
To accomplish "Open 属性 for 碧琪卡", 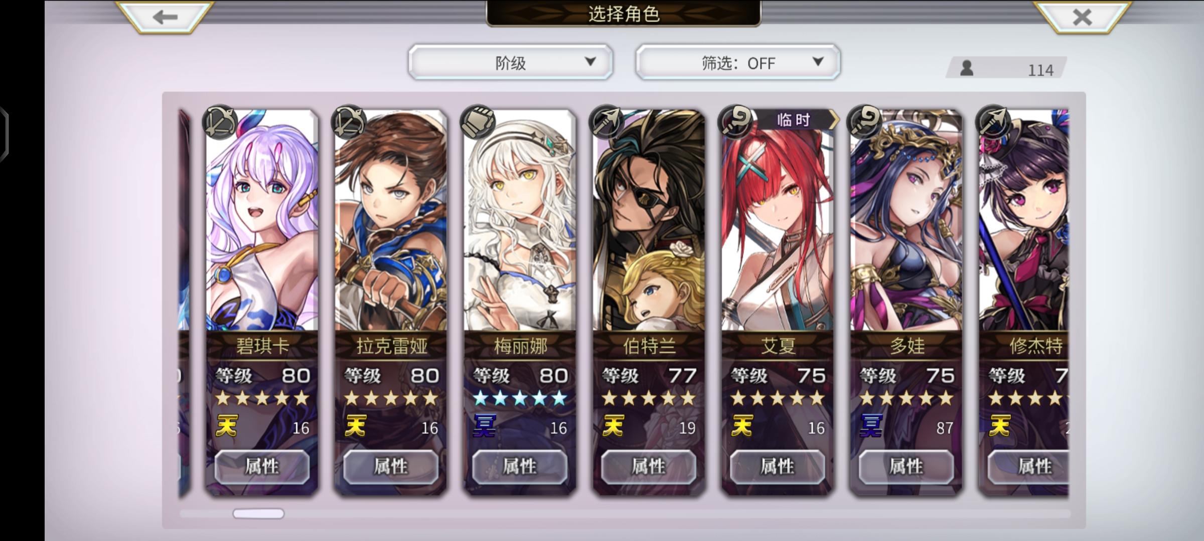I will tap(262, 467).
